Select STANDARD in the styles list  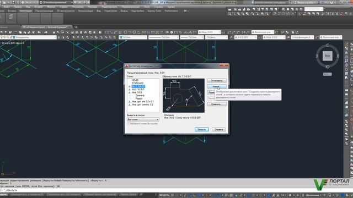pyautogui.click(x=137, y=83)
